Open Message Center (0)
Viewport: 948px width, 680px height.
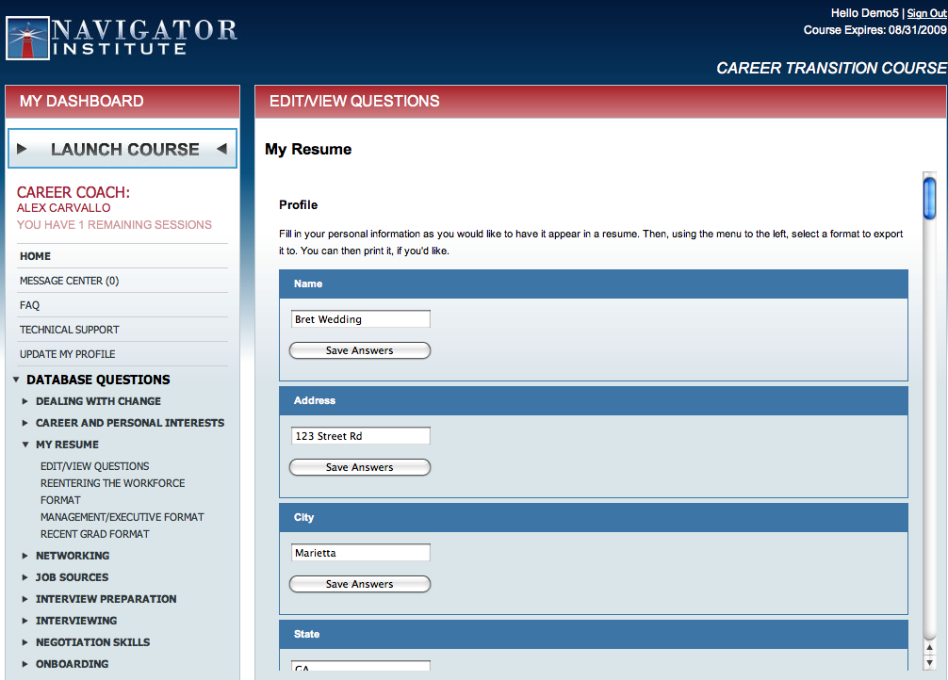69,281
